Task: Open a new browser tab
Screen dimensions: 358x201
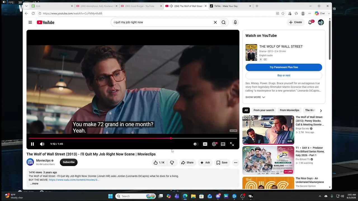Action: pyautogui.click(x=257, y=6)
